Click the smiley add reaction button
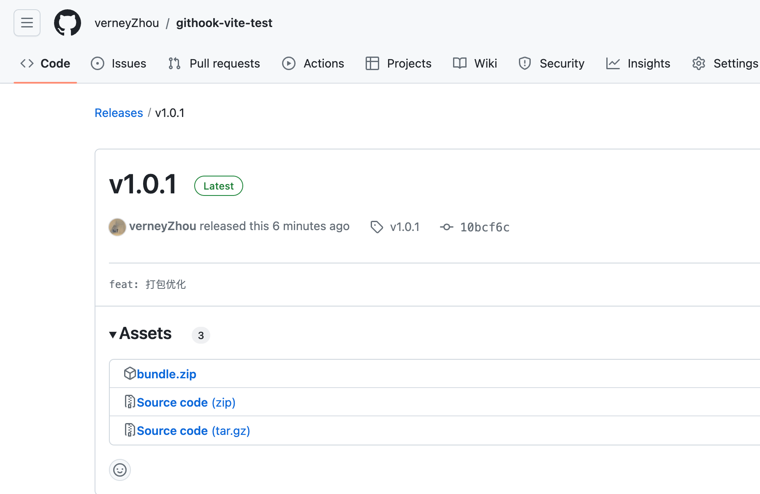 point(120,470)
